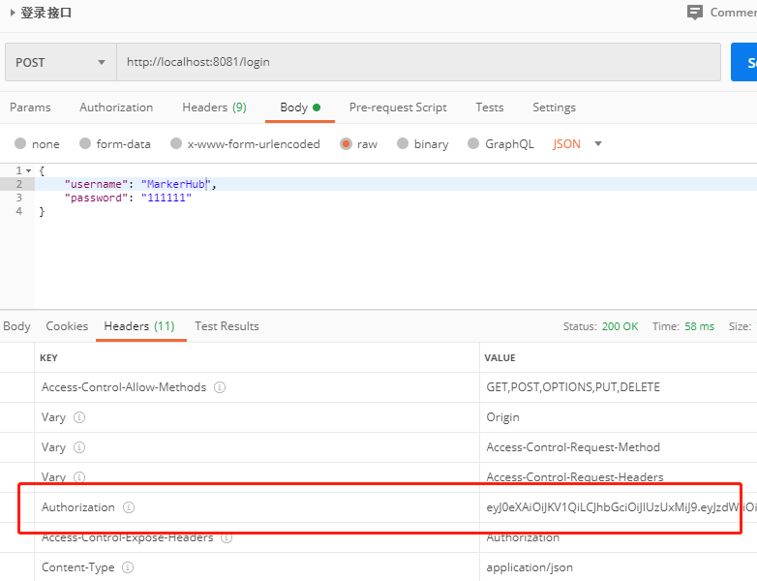The height and width of the screenshot is (581, 757).
Task: Click the JWT token Authorization value
Action: (621, 507)
